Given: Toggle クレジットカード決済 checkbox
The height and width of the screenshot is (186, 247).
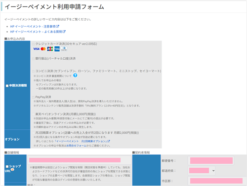Looking at the screenshot, I should (34, 44).
